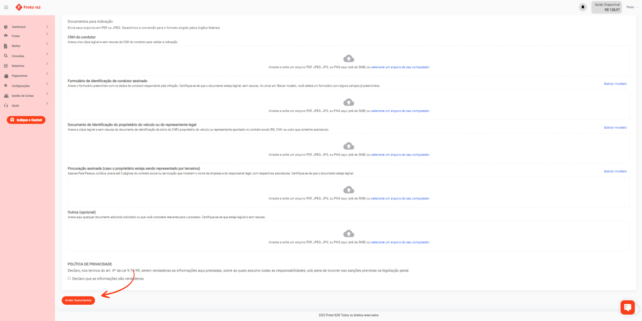Click 'selecione um arquivo' link under Formulário de identificação

click(x=400, y=111)
